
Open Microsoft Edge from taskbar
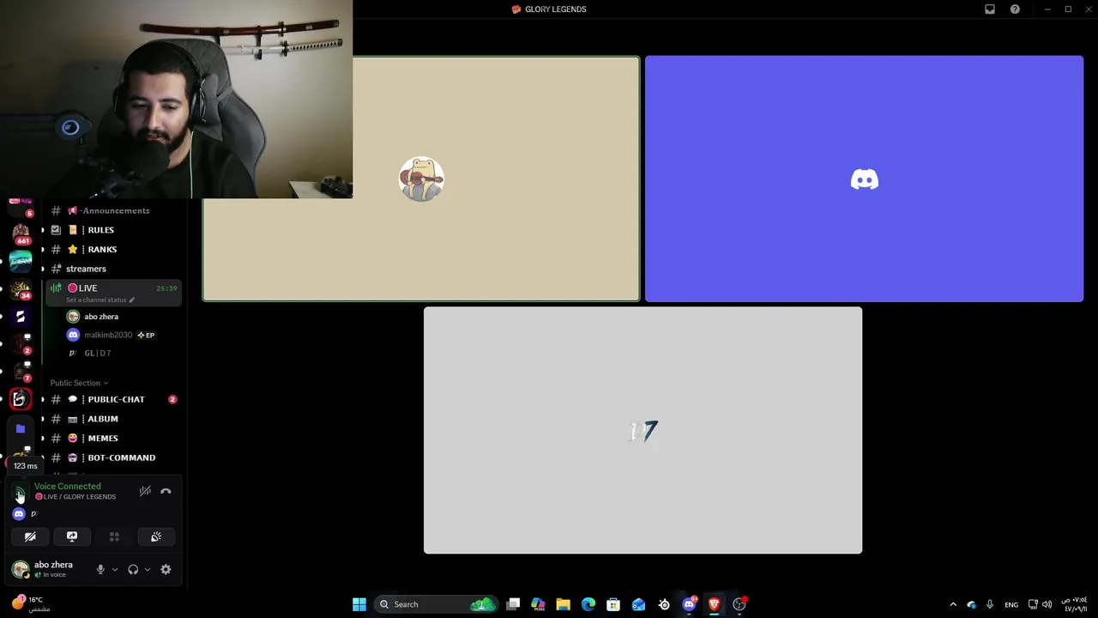coord(588,604)
